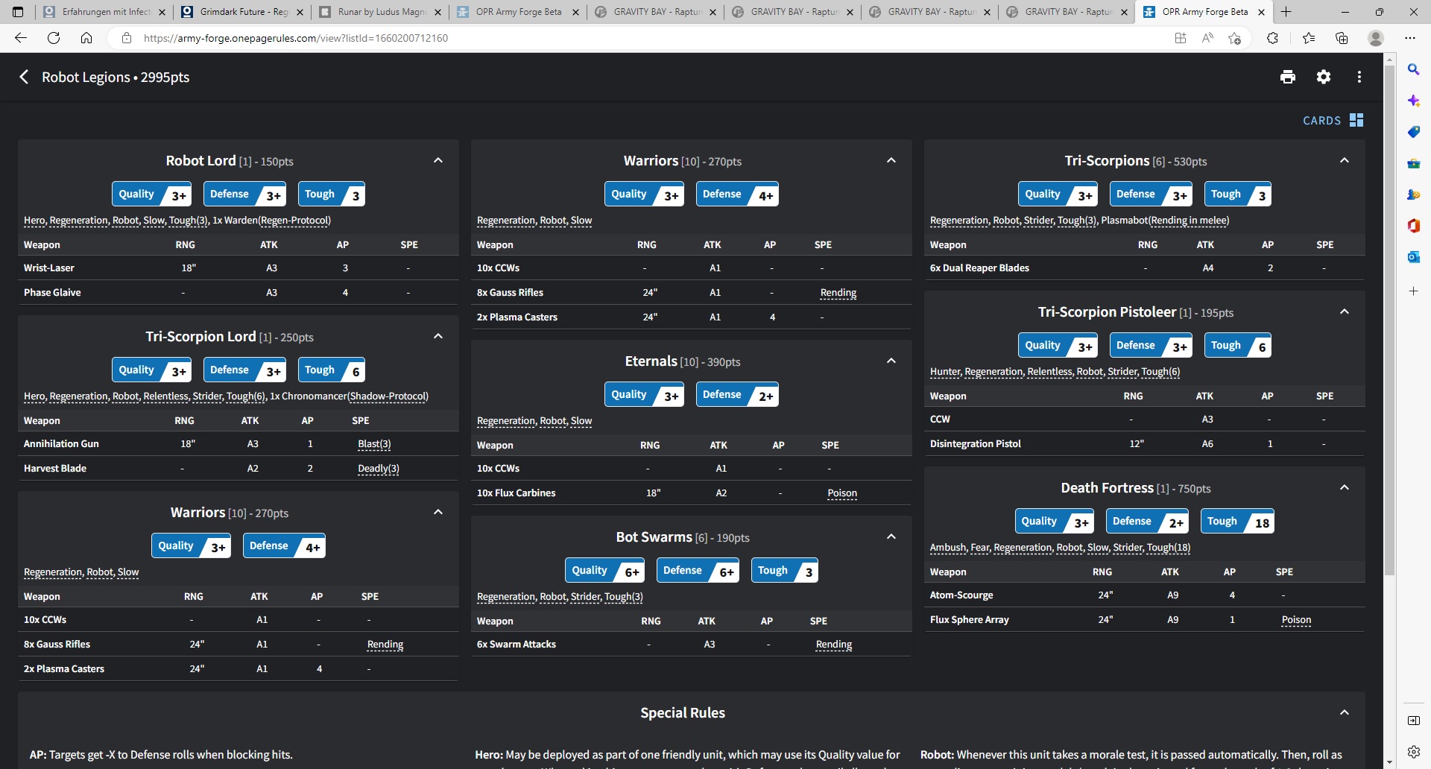The height and width of the screenshot is (769, 1431).
Task: Go back with browser back arrow
Action: point(21,38)
